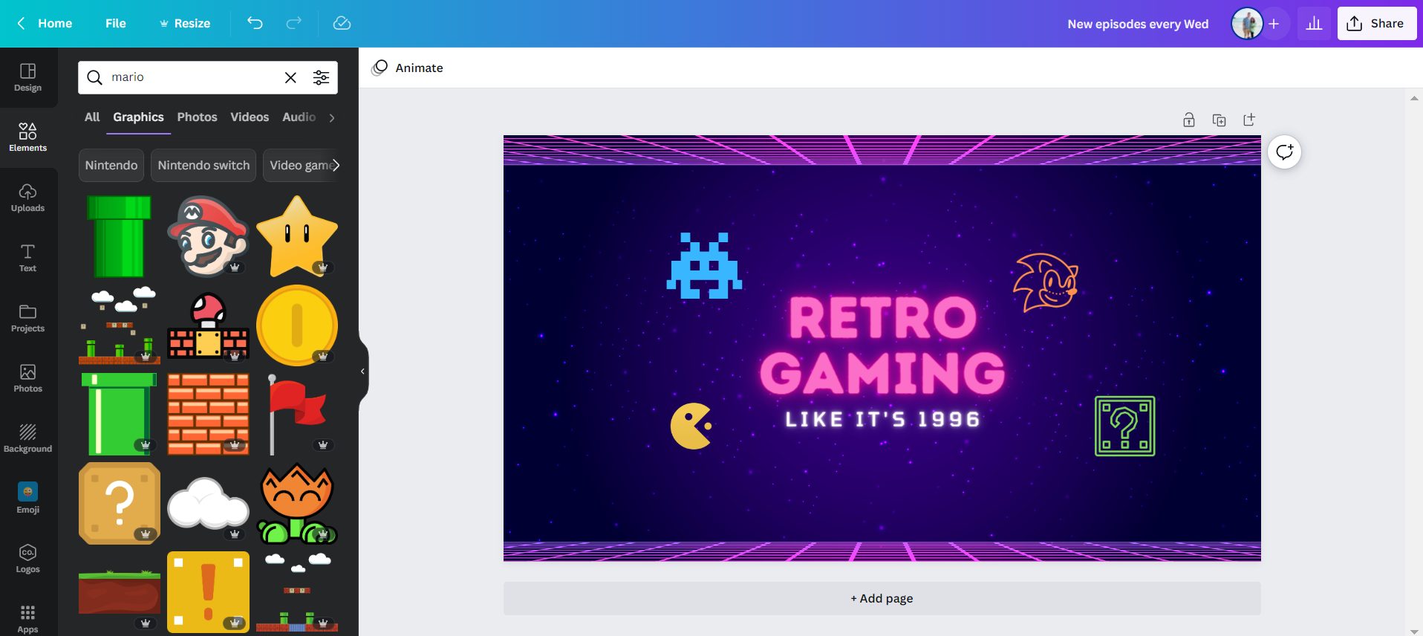
Task: Add a comment on the canvas
Action: point(1285,152)
